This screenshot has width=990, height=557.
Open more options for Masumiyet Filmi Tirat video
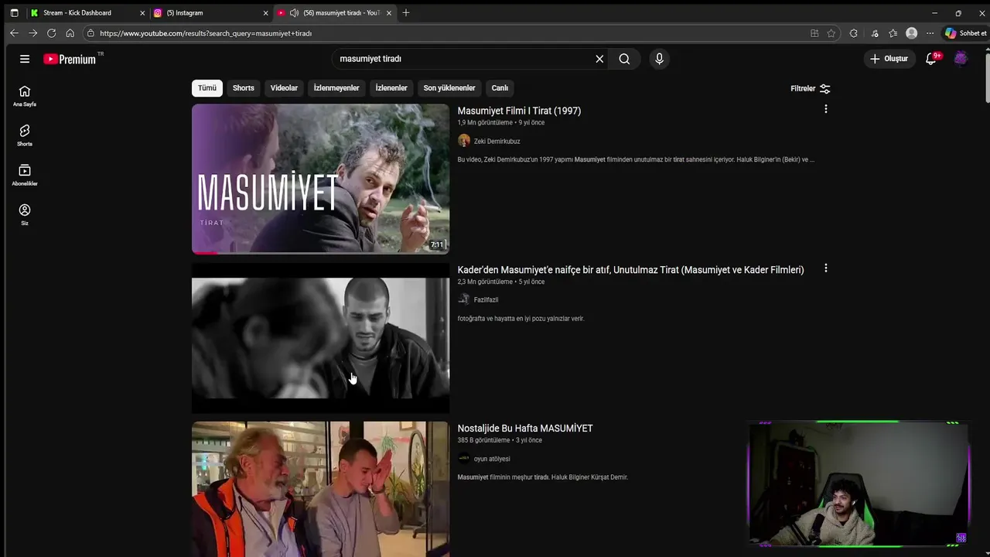(825, 109)
